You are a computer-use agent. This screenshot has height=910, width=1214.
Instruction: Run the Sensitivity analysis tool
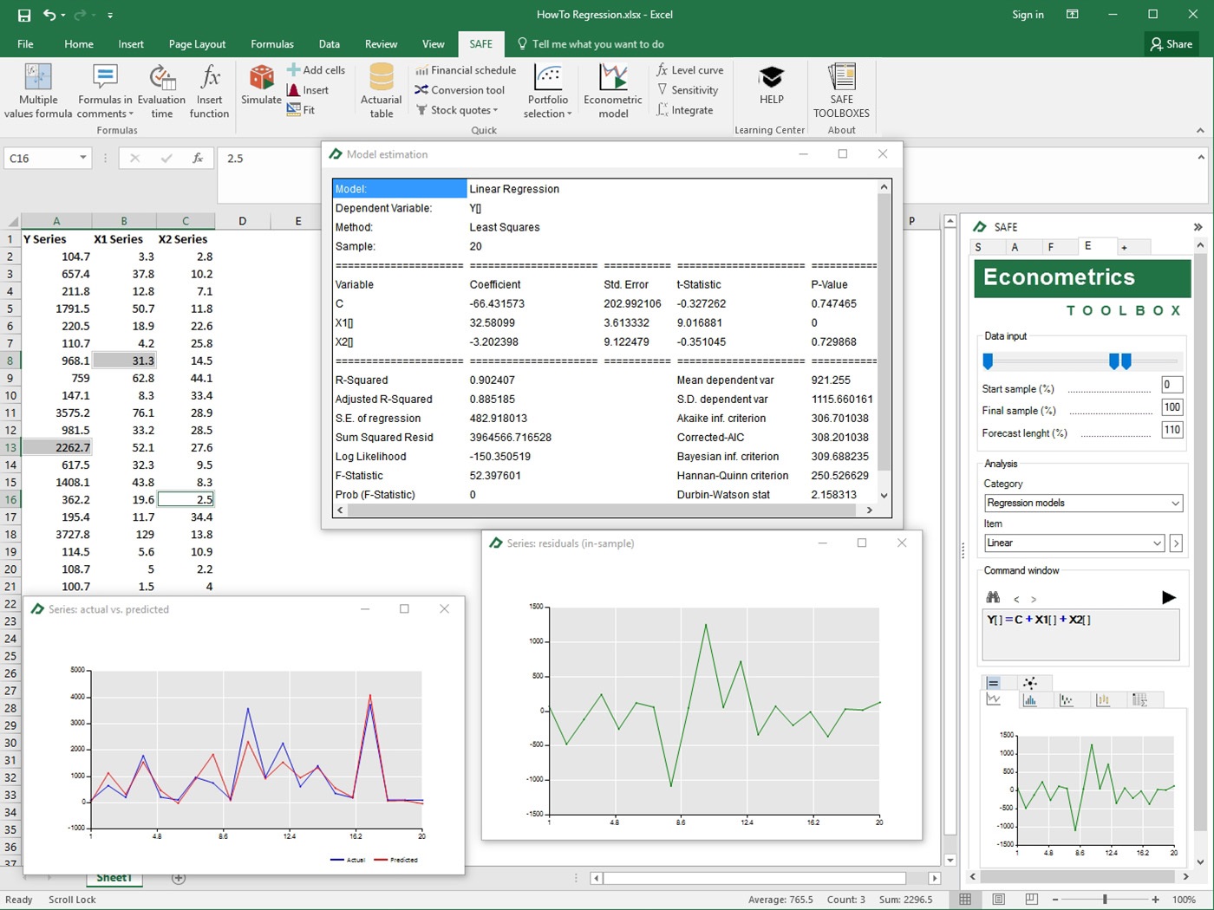tap(688, 90)
